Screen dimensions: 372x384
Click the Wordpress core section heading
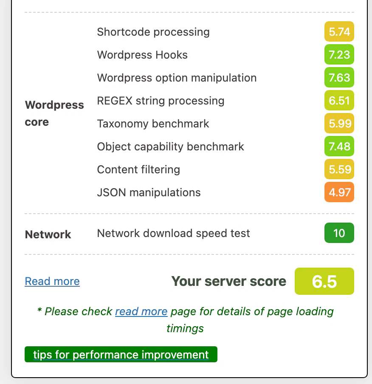54,113
